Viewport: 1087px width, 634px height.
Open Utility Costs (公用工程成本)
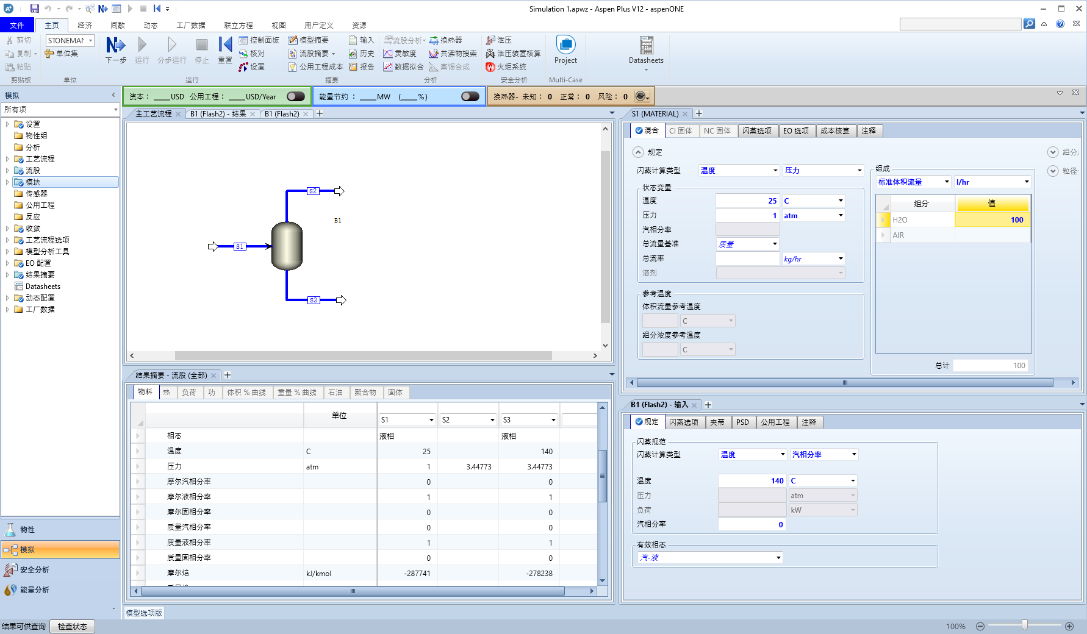pos(316,67)
